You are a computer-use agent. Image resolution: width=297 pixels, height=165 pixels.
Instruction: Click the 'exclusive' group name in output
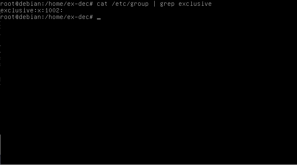pos(17,10)
